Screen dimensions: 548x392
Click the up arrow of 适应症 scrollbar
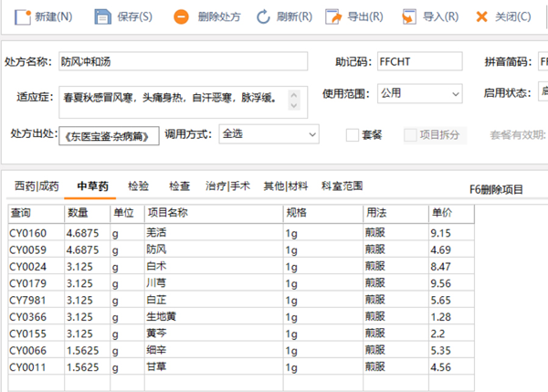point(294,95)
